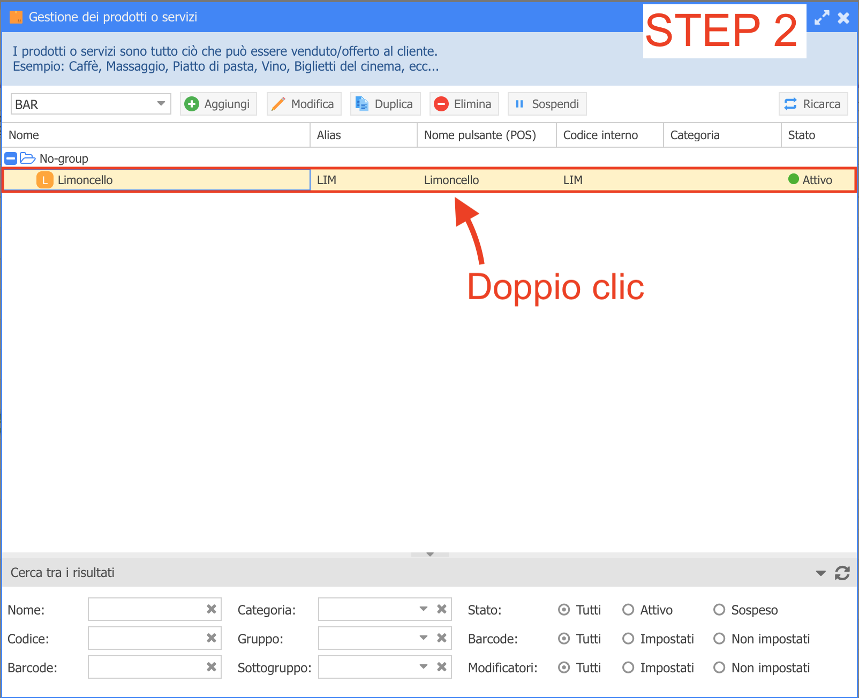Sort by the Categoria column header
Viewport: 859px width, 698px height.
pos(723,135)
